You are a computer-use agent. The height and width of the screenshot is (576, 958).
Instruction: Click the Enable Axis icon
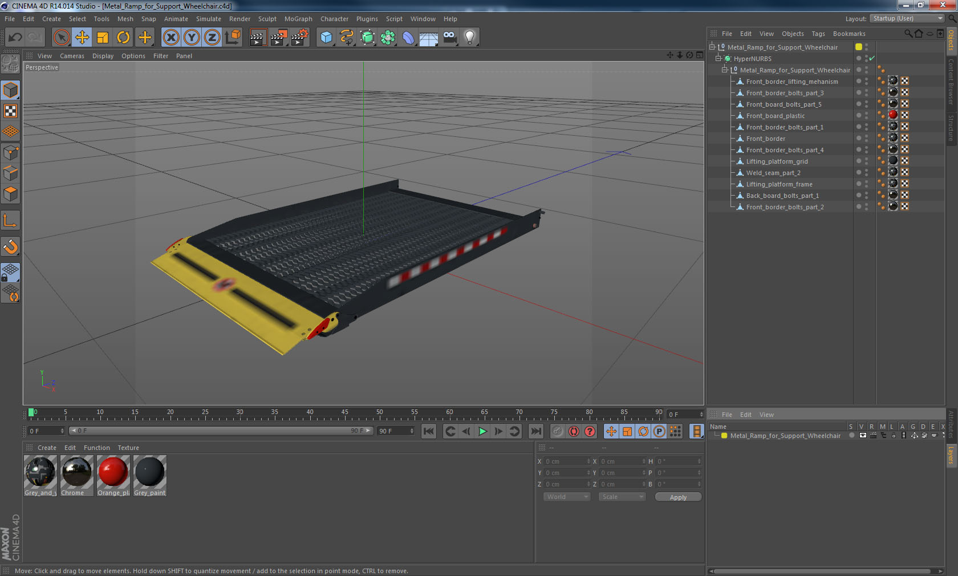[10, 220]
